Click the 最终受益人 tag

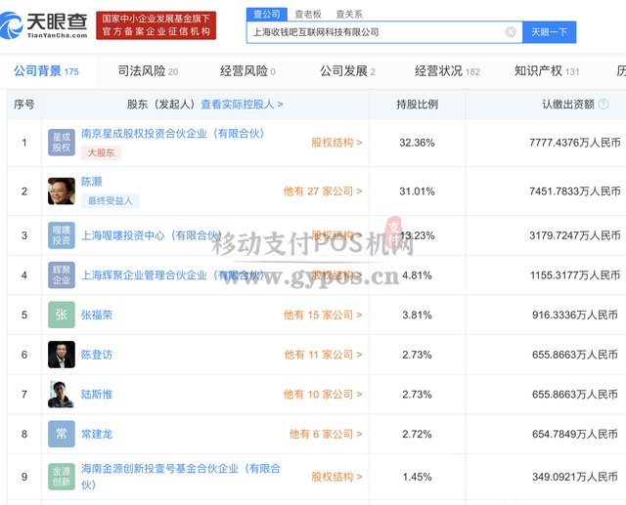click(111, 200)
